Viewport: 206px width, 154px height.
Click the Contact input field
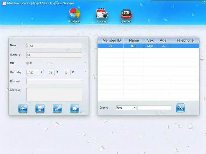tap(54, 82)
